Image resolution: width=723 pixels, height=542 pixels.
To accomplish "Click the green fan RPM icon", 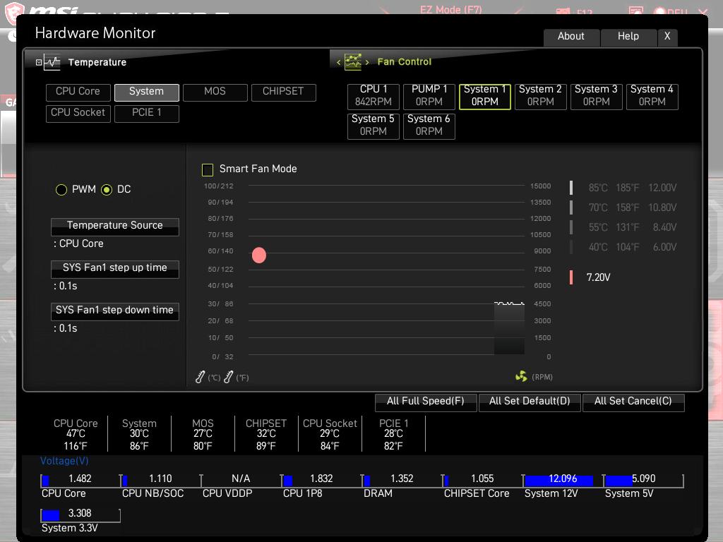I will tap(521, 377).
